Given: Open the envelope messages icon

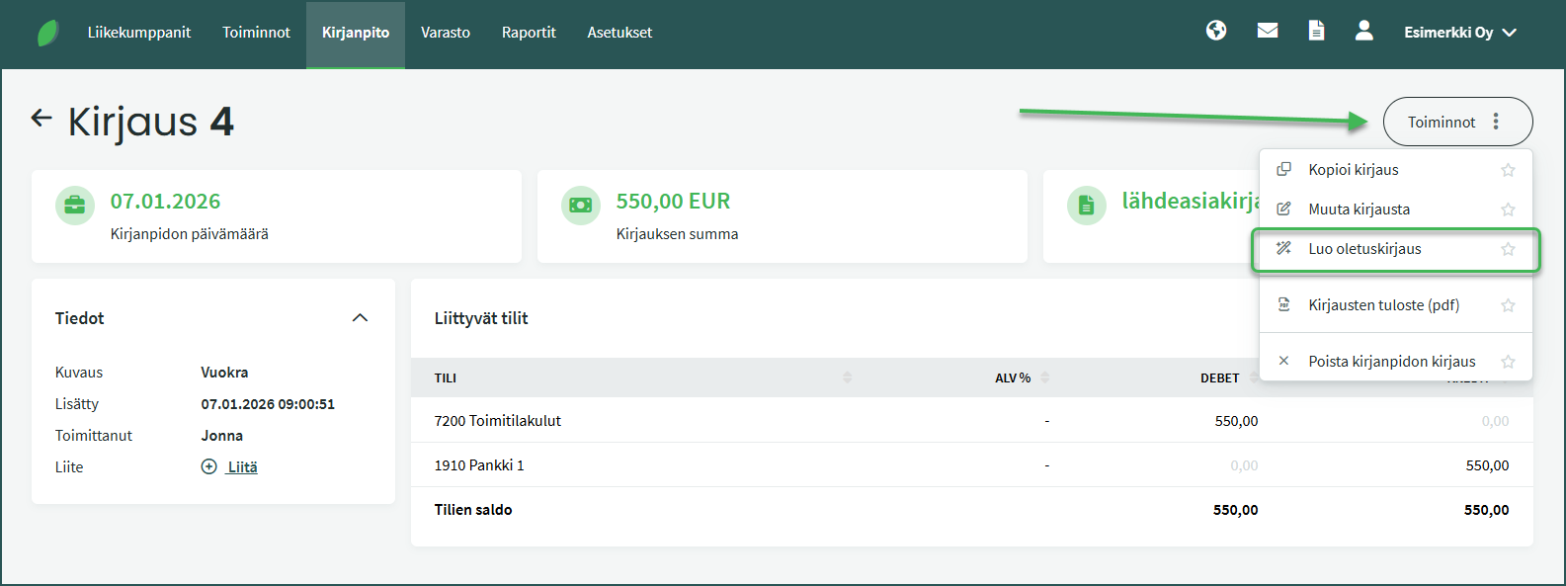Looking at the screenshot, I should pyautogui.click(x=1268, y=31).
